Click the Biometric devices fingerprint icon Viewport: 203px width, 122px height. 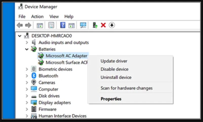click(34, 69)
